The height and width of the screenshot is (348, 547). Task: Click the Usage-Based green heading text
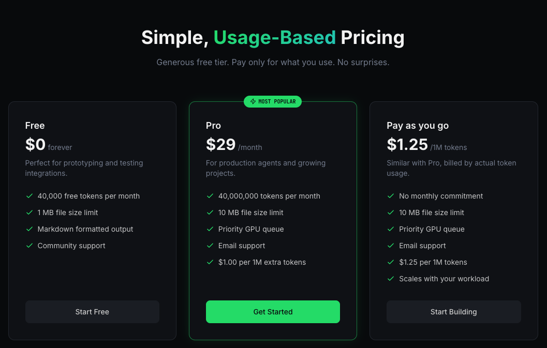tap(274, 38)
